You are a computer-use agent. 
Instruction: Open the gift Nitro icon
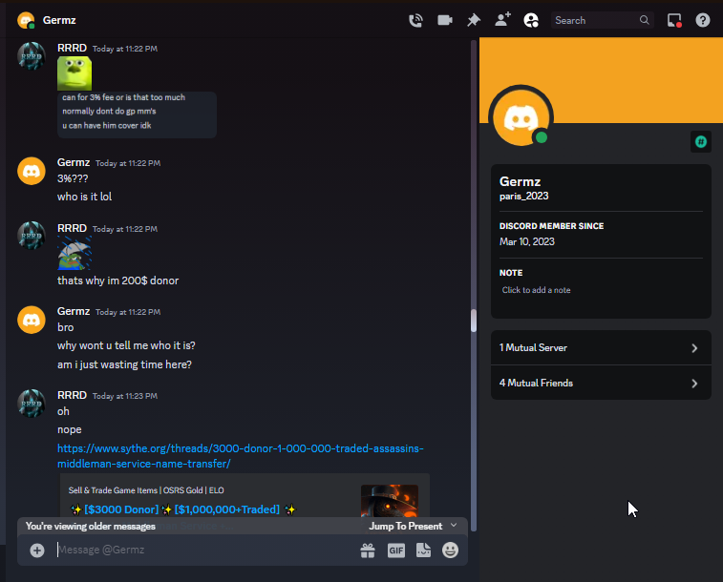click(x=368, y=550)
